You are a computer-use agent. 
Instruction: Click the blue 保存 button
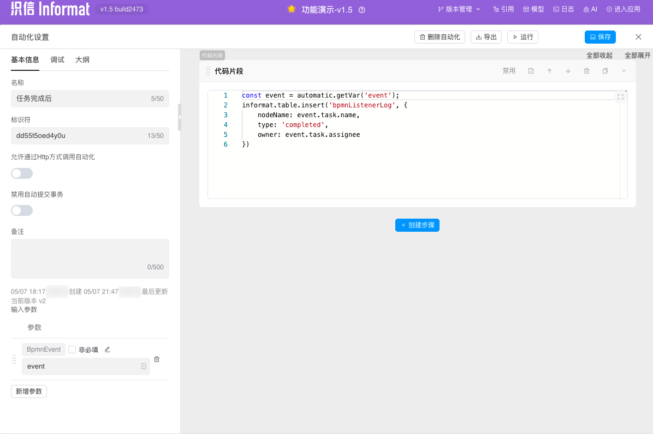(599, 37)
